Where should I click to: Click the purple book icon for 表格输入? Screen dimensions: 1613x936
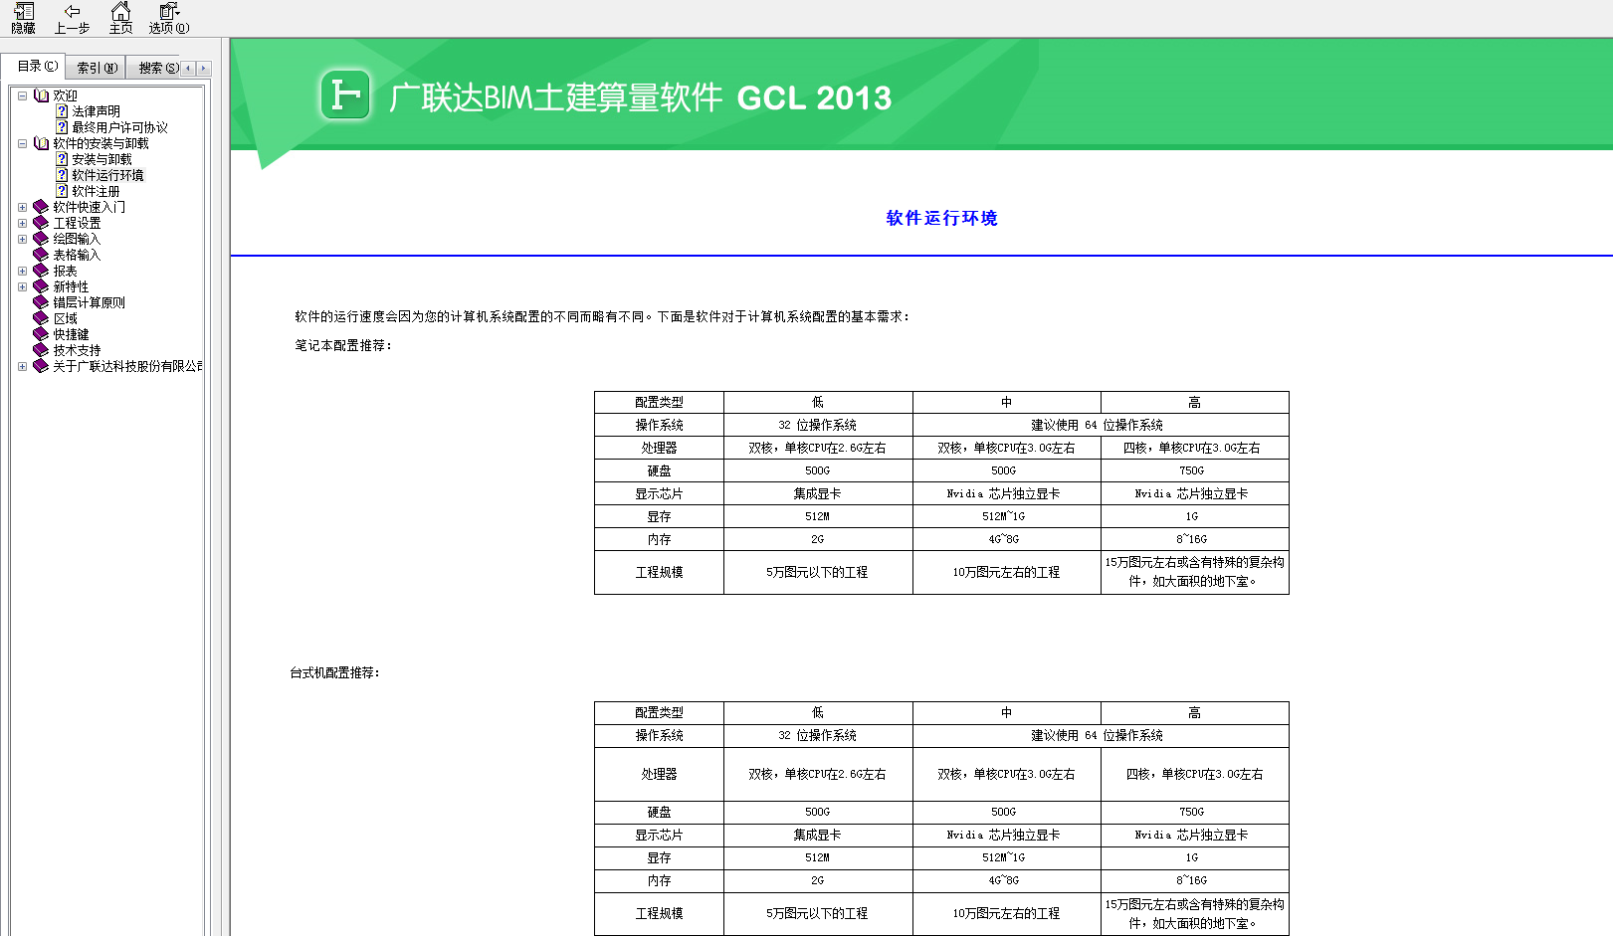(41, 255)
